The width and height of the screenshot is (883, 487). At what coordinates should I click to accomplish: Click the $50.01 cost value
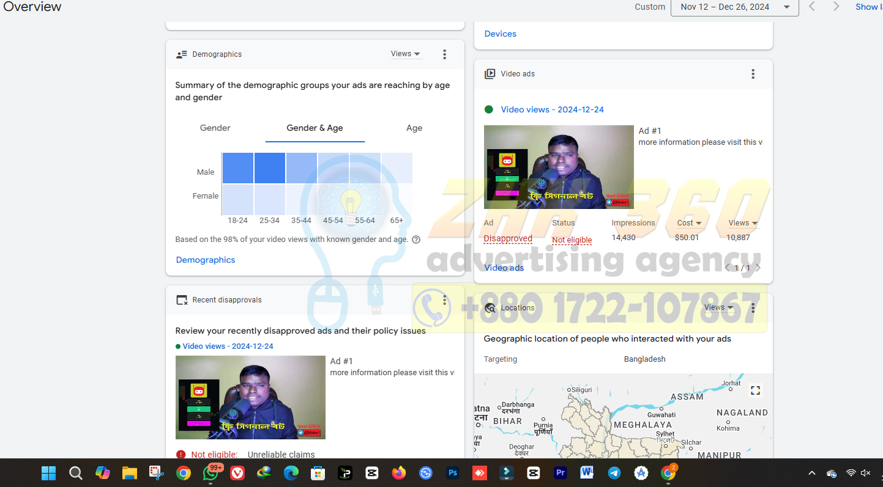click(687, 238)
